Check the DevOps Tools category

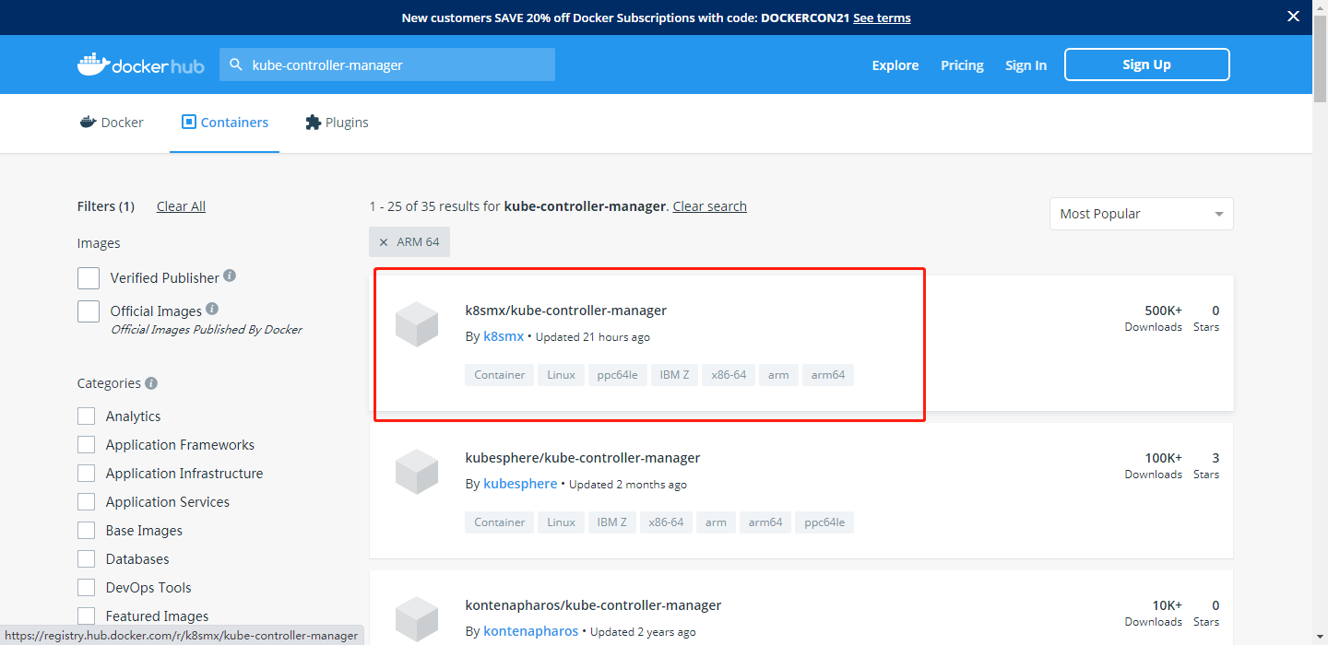coord(87,587)
